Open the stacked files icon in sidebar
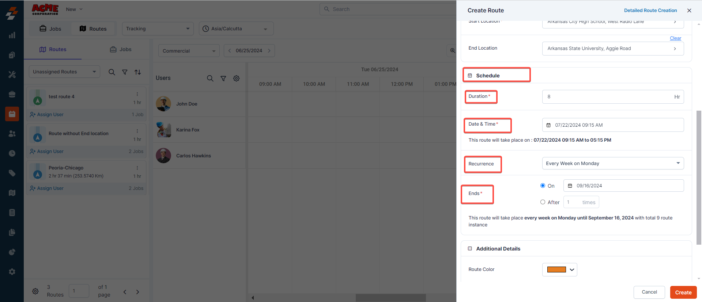The image size is (702, 302). coord(12,232)
